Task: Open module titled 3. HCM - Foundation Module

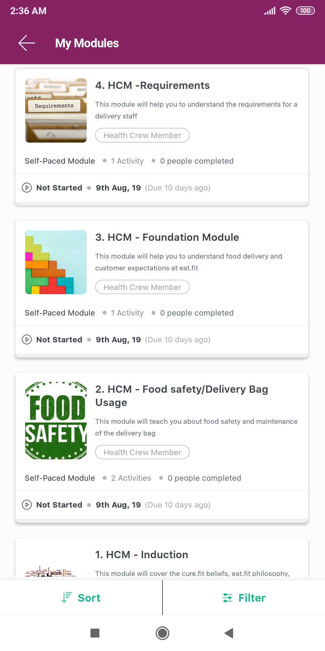Action: (x=167, y=237)
